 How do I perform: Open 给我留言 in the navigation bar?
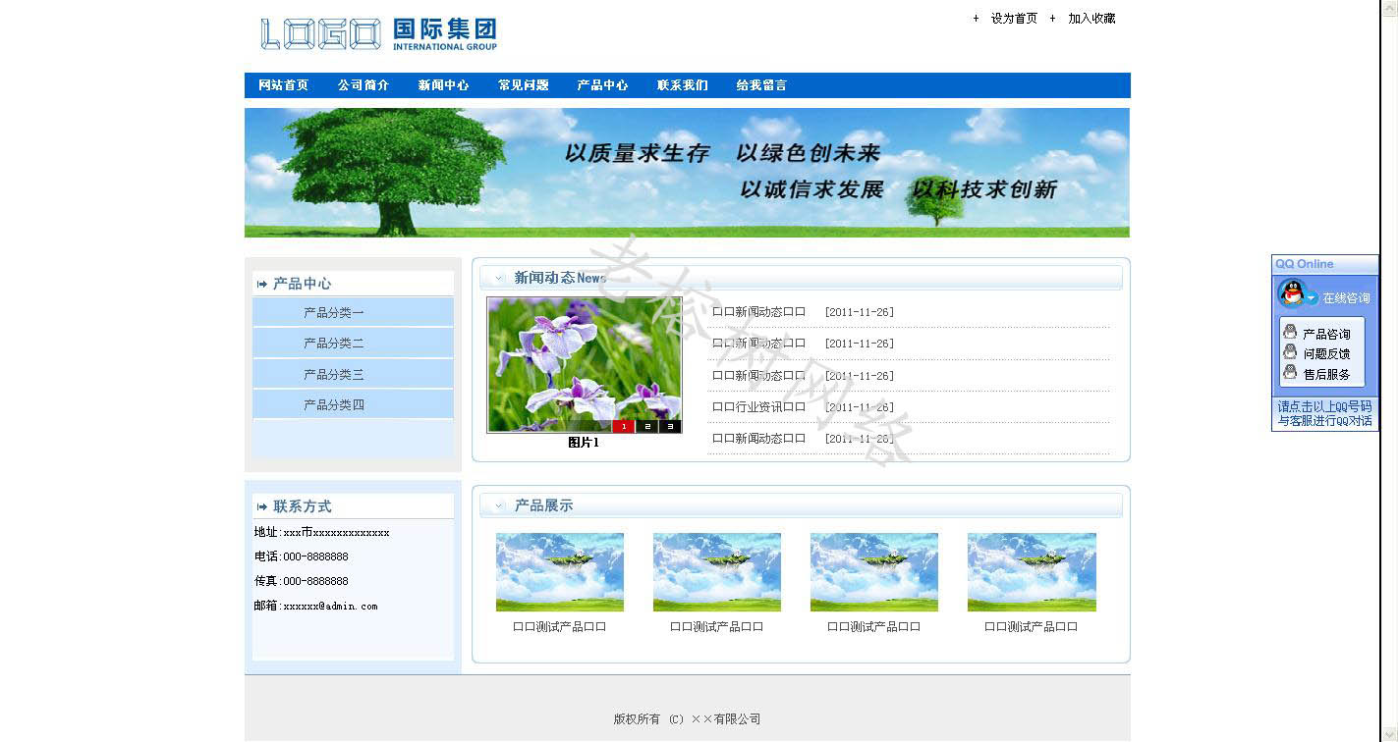[761, 85]
